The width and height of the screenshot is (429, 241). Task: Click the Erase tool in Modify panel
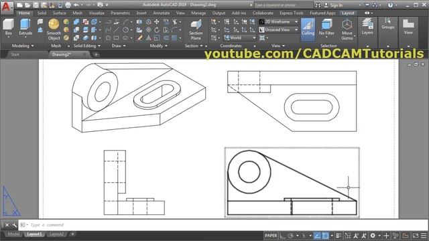pyautogui.click(x=139, y=37)
